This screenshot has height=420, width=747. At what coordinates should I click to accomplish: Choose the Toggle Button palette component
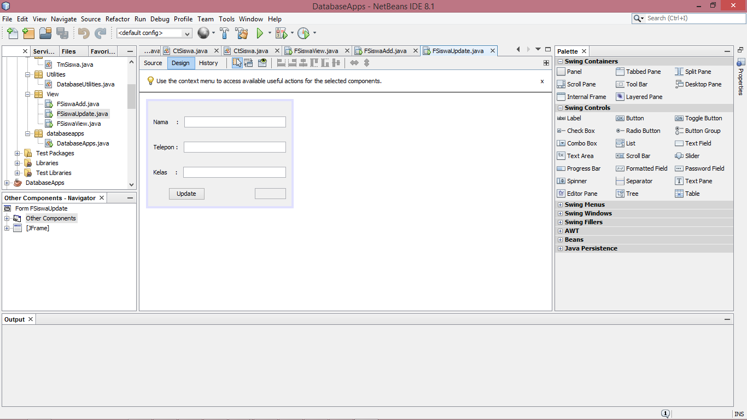point(698,118)
